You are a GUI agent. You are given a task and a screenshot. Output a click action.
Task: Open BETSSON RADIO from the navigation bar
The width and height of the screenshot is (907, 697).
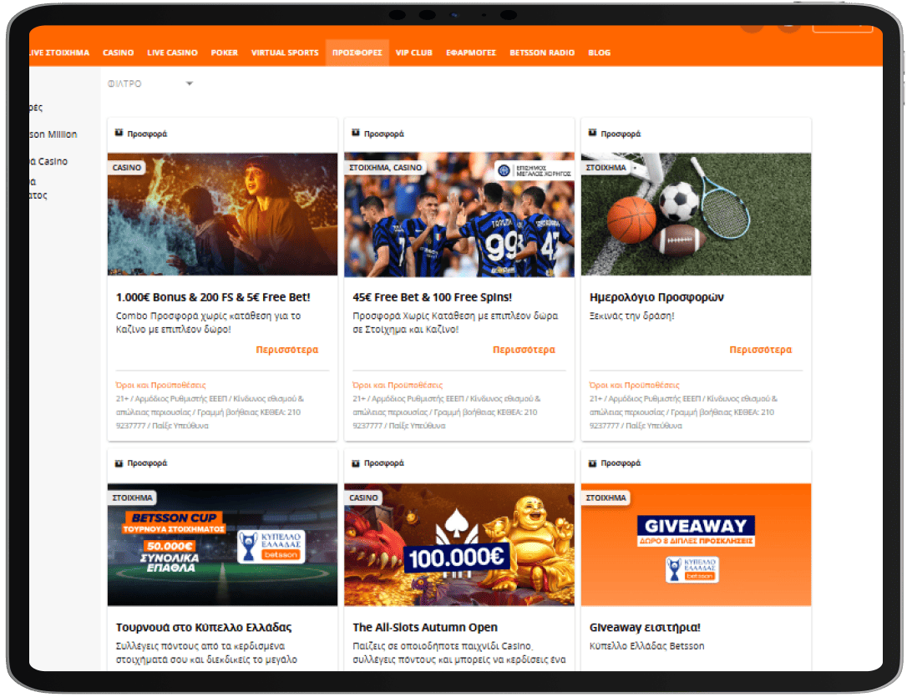(x=542, y=53)
